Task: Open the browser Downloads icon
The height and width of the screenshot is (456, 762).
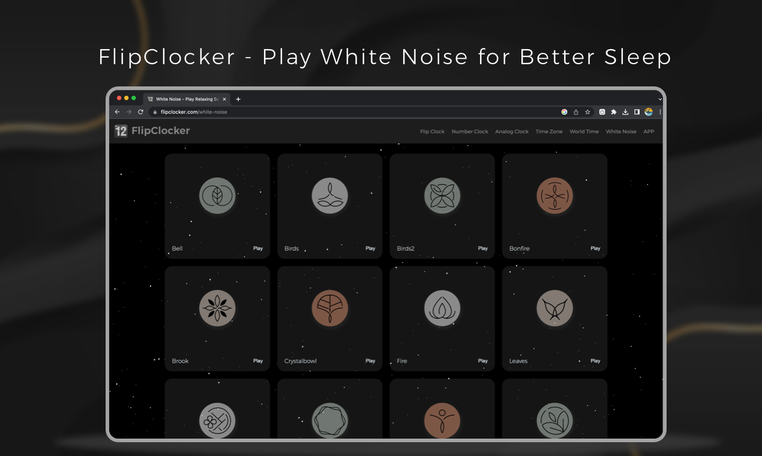Action: [625, 112]
